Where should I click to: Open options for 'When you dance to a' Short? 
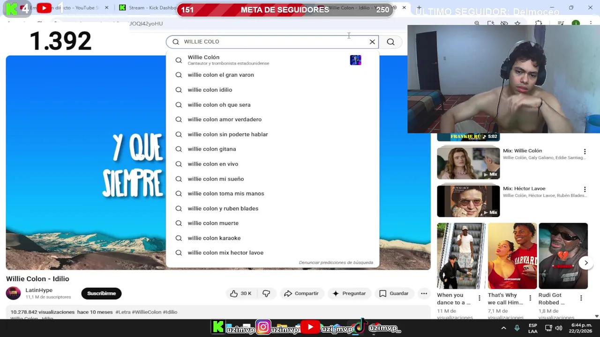479,298
